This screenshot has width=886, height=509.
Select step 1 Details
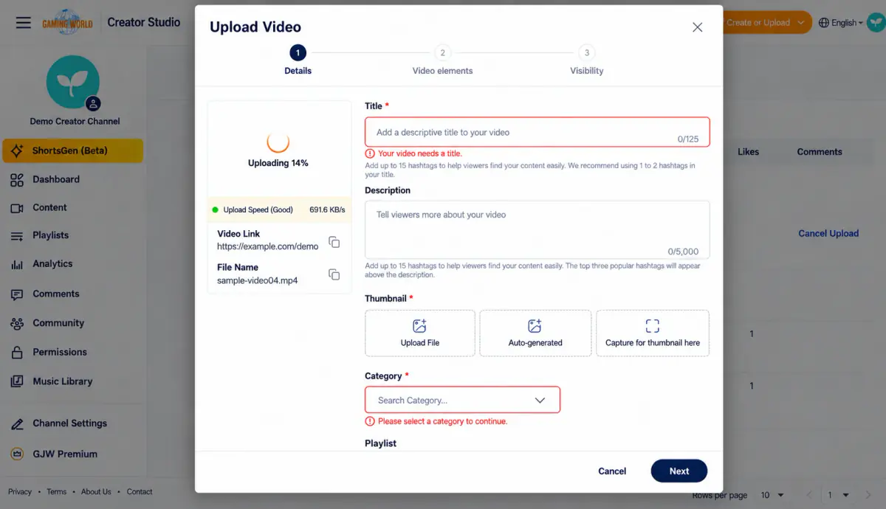coord(298,60)
